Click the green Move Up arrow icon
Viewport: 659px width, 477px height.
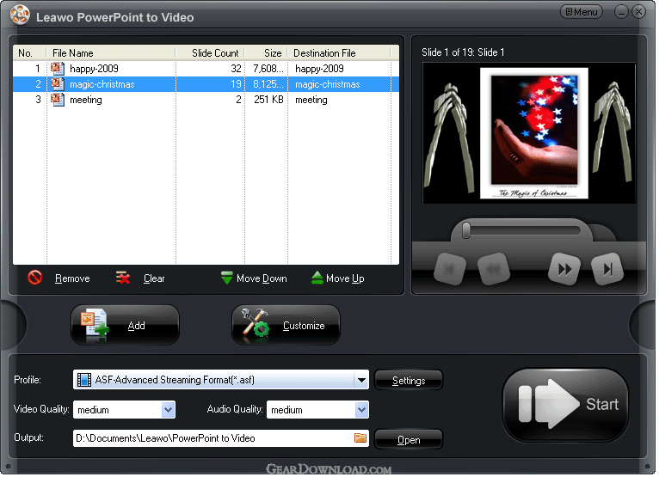click(317, 278)
